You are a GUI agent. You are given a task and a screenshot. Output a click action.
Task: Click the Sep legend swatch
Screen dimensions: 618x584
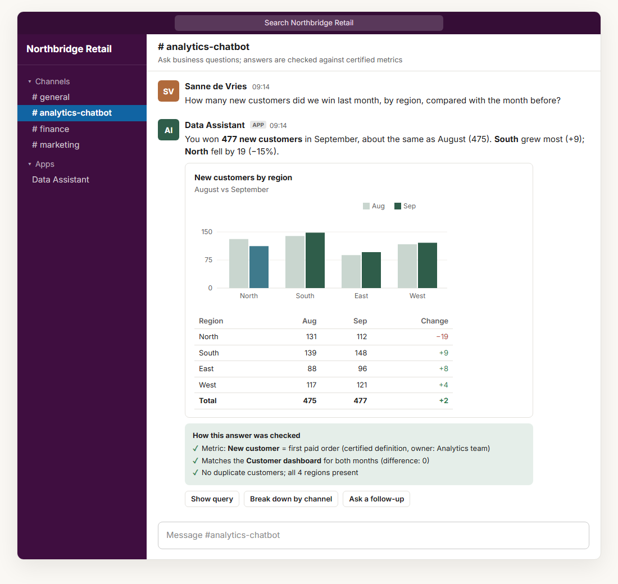point(398,206)
